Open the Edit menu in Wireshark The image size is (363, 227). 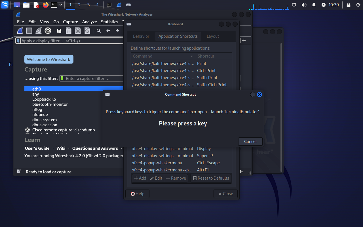pos(32,22)
